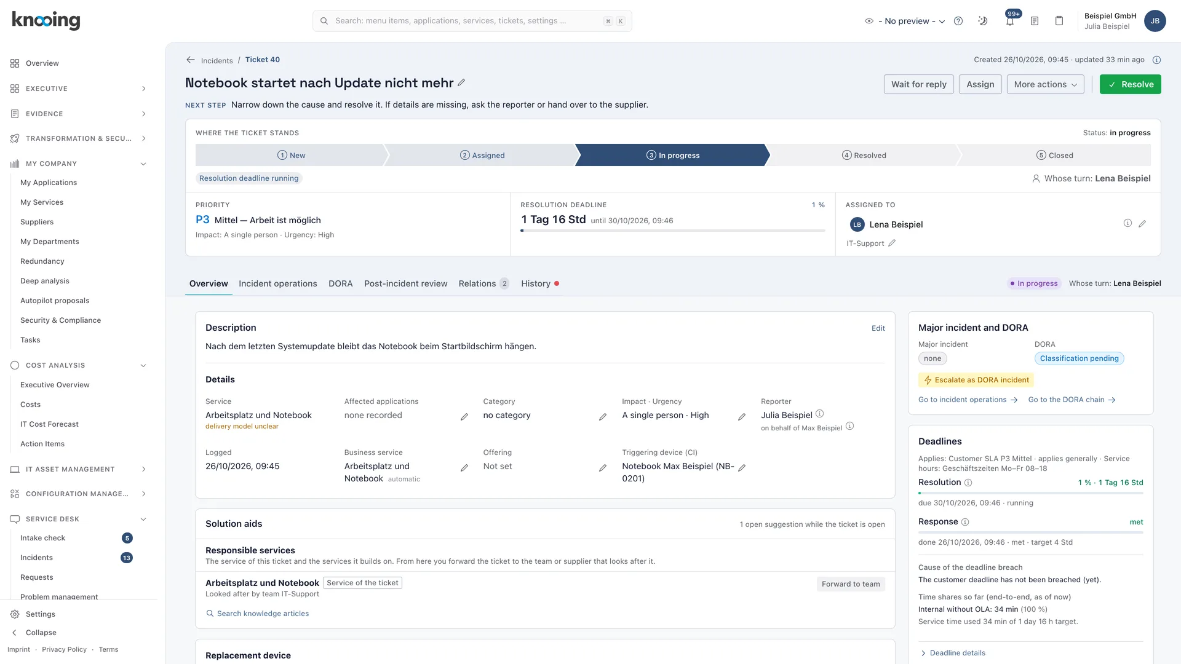The height and width of the screenshot is (664, 1181).
Task: Toggle the No preview eye selector
Action: 905,21
